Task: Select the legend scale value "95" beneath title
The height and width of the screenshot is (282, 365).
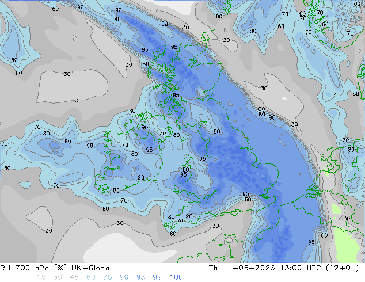Action: coord(140,277)
